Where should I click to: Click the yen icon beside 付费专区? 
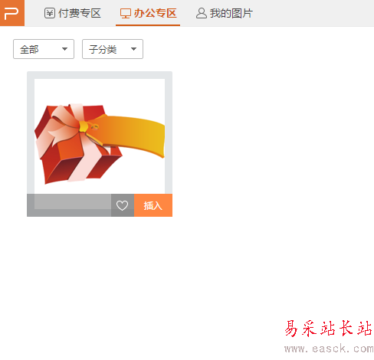click(50, 13)
